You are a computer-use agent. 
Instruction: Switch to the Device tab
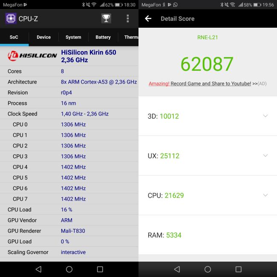pos(43,37)
